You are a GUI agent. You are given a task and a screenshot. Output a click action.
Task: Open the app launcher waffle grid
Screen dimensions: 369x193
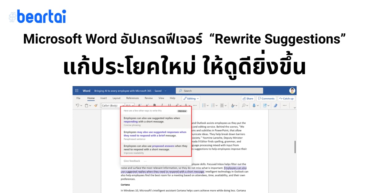77,91
